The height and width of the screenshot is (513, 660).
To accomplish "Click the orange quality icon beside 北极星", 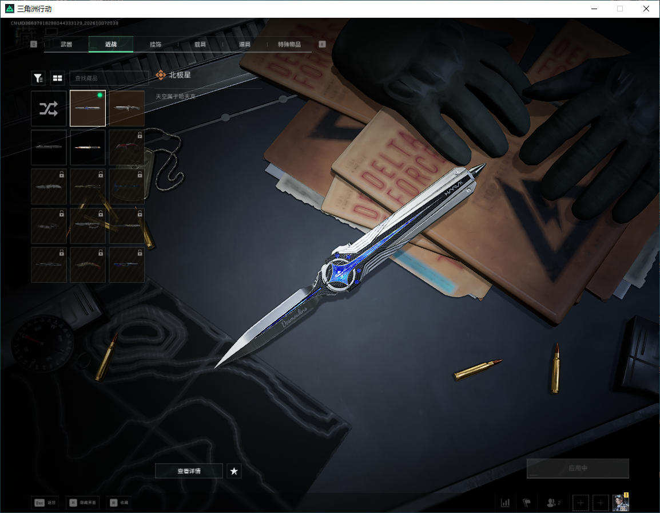I will [160, 75].
